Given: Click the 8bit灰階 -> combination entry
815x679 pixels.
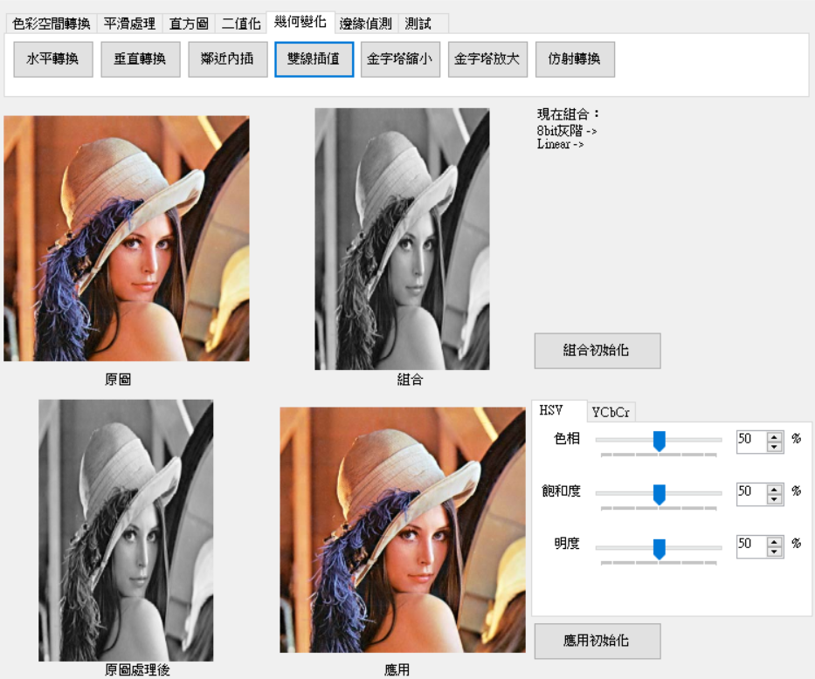Looking at the screenshot, I should [567, 131].
